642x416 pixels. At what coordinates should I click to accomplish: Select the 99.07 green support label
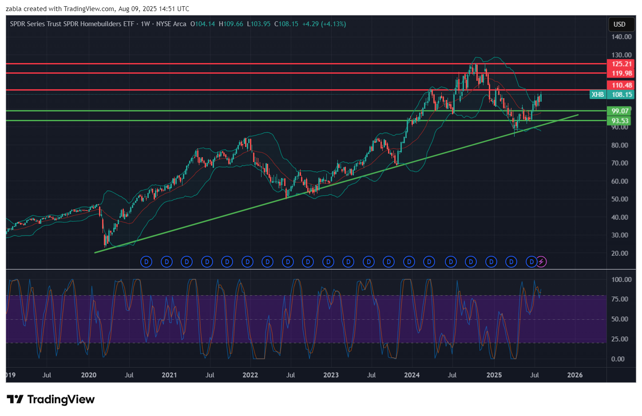[x=620, y=111]
